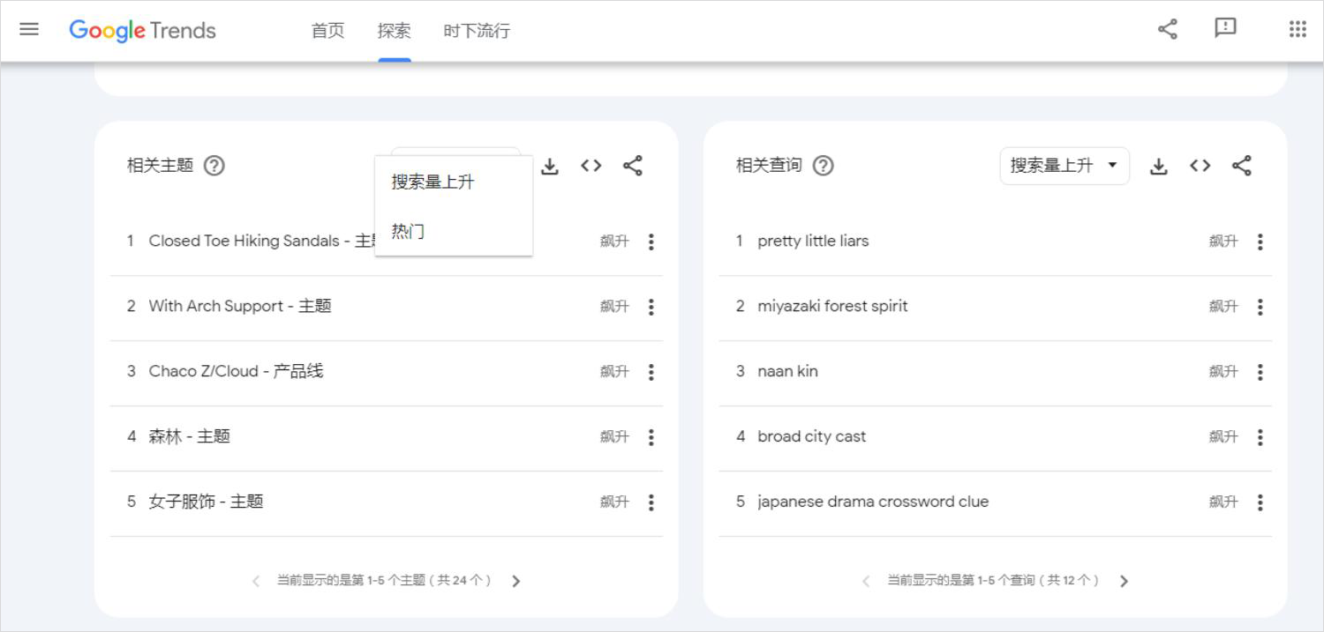Open the Google apps grid
Screen dimensions: 1324x632
click(x=1298, y=28)
